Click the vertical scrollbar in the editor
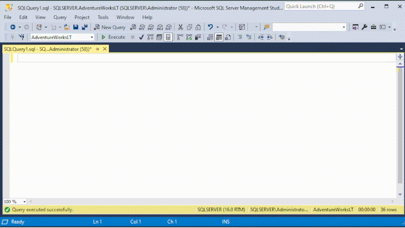Screen dimensions: 405x228 pyautogui.click(x=400, y=127)
